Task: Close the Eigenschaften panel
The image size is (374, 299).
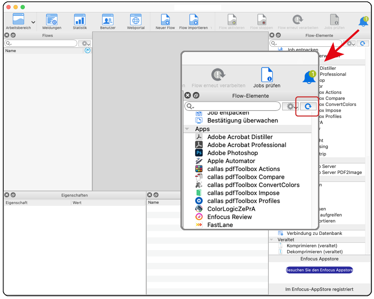Action: [7, 195]
